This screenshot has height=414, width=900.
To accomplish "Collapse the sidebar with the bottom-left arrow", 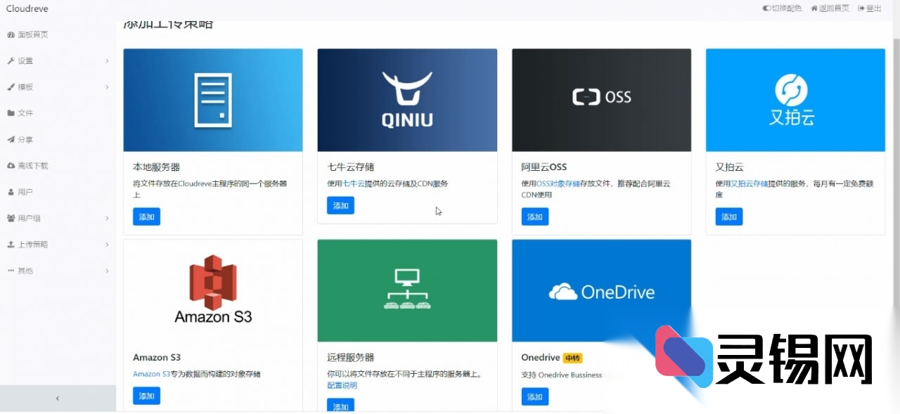I will point(58,398).
